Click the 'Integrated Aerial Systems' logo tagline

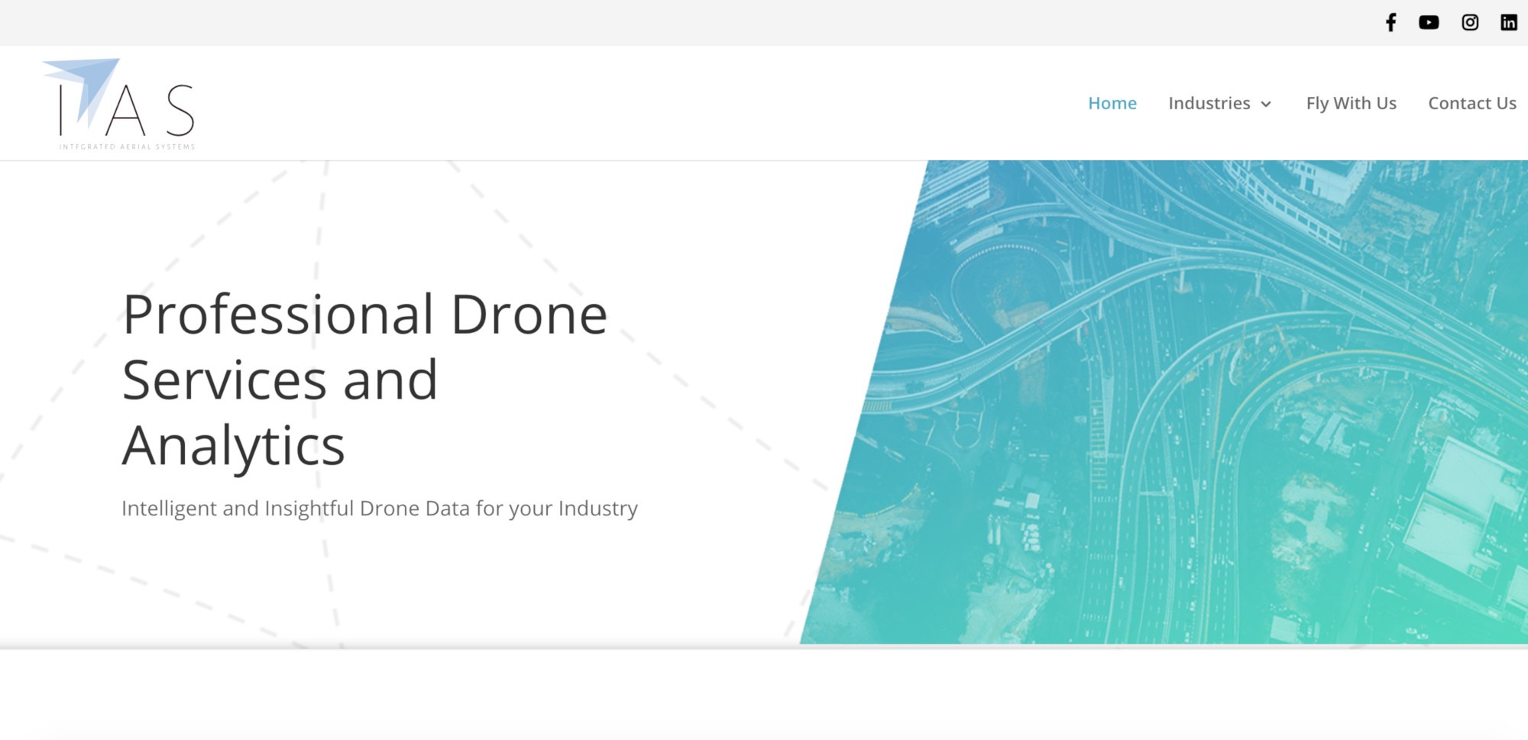tap(127, 147)
